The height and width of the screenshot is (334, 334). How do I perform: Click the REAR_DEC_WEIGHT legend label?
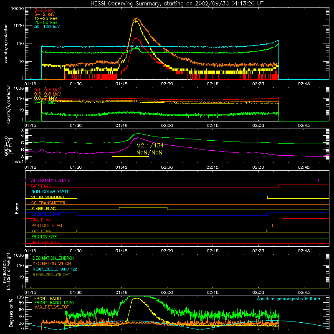(x=51, y=275)
